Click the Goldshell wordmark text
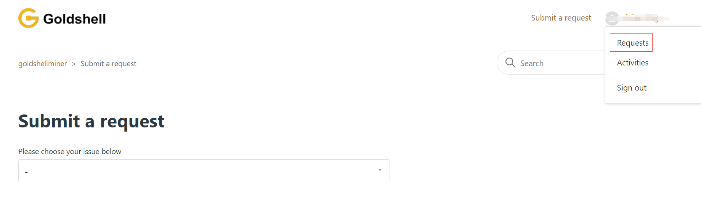 (x=74, y=19)
